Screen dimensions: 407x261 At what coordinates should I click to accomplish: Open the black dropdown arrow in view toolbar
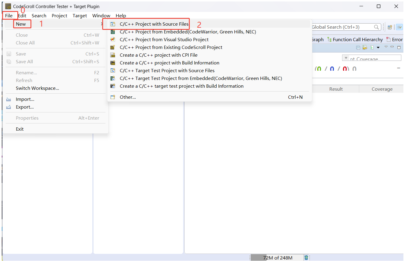(378, 47)
